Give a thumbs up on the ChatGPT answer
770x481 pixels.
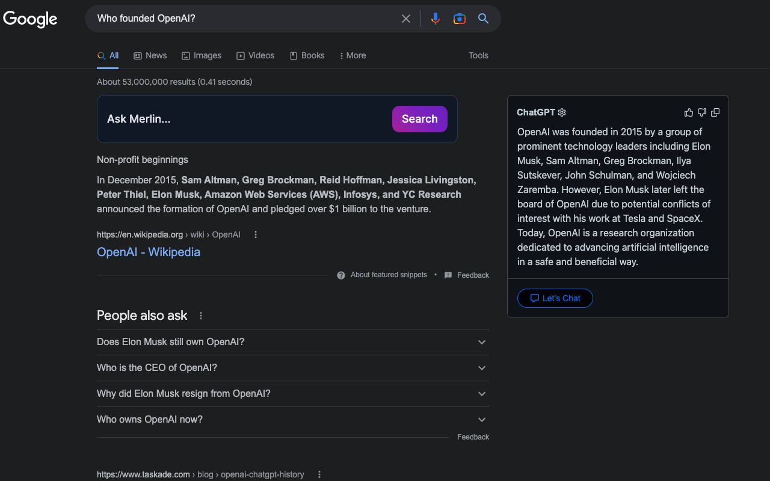pos(688,112)
